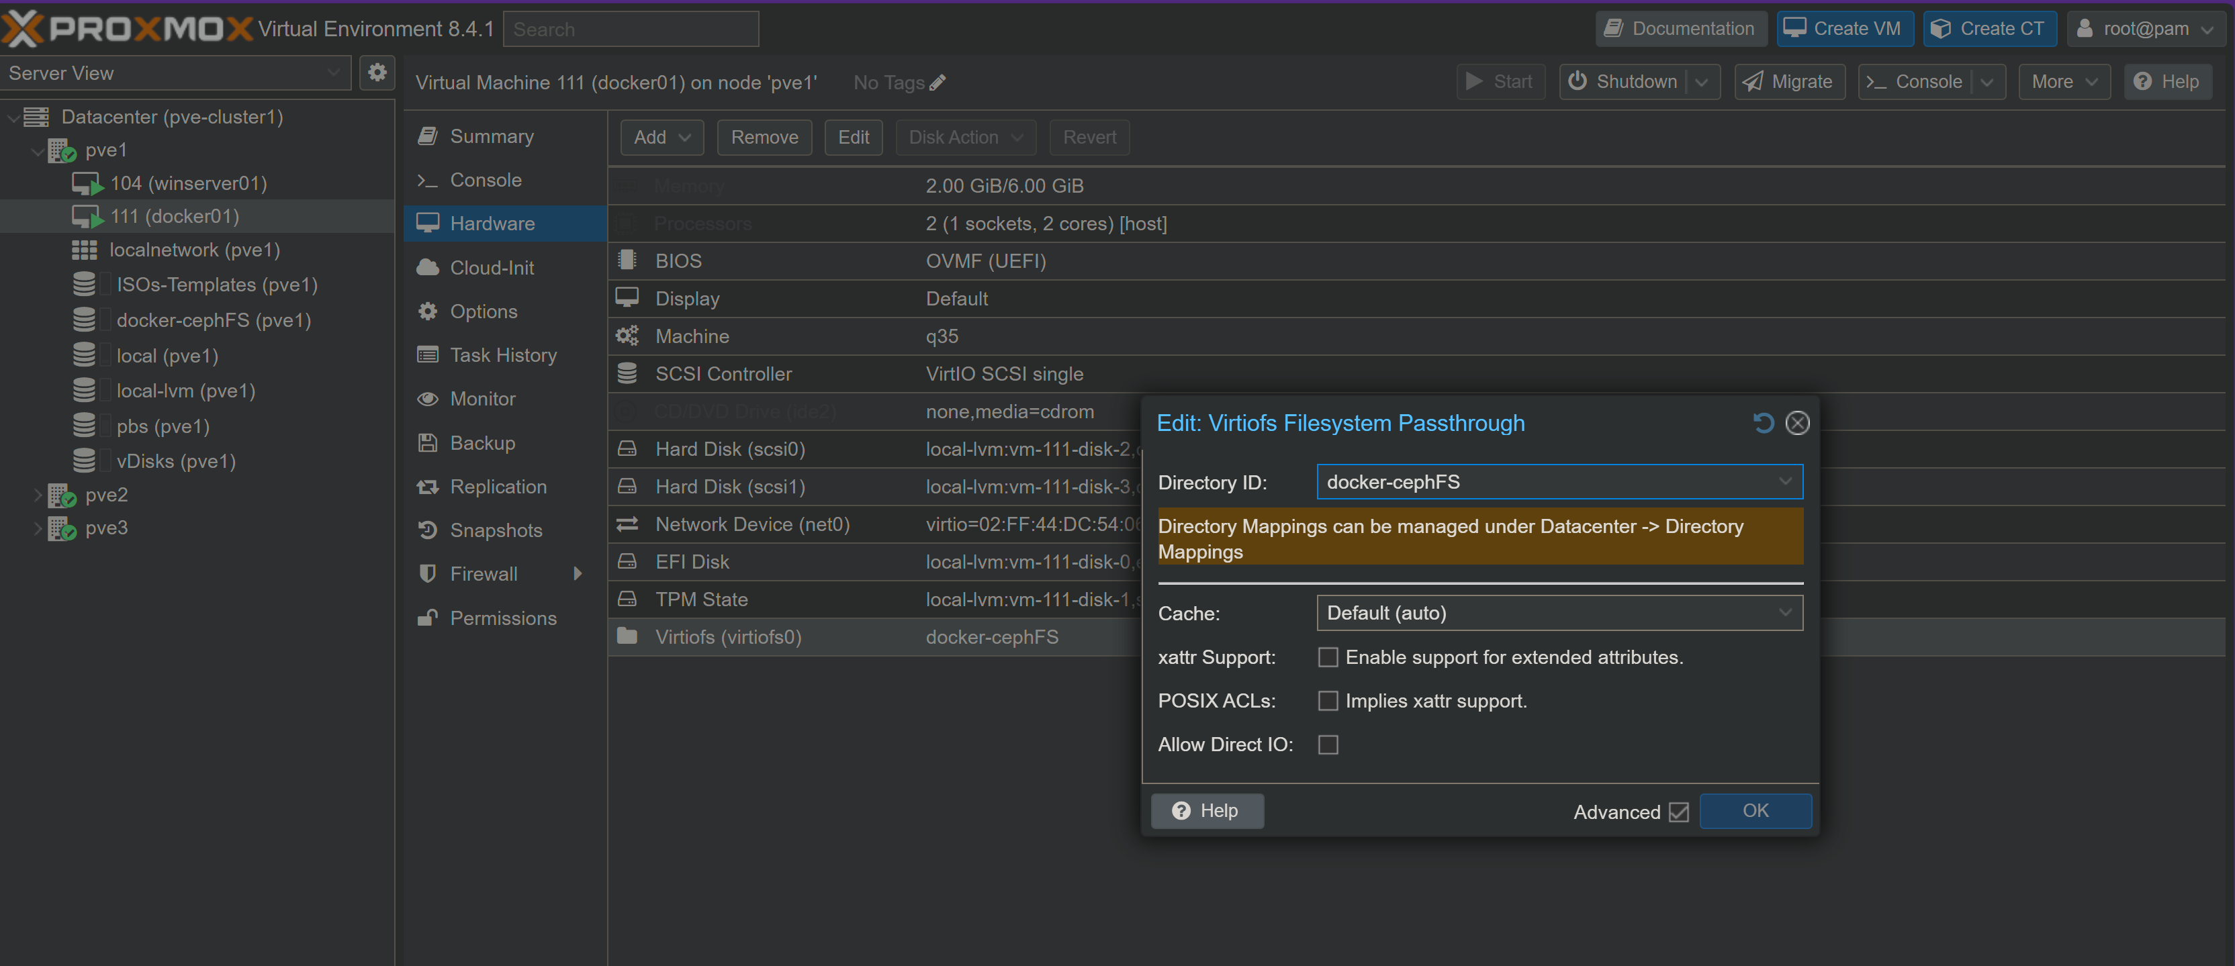Click OK in the Virtiofs dialog
Viewport: 2235px width, 966px height.
pyautogui.click(x=1755, y=811)
